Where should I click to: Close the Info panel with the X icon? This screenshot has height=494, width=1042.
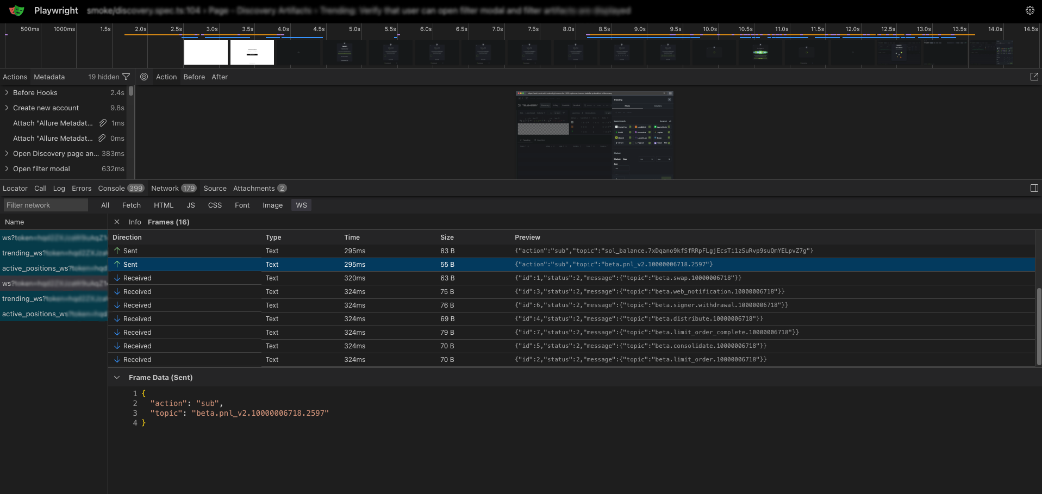coord(117,222)
